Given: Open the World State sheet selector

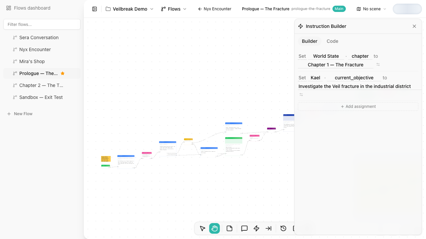Looking at the screenshot, I should (326, 56).
